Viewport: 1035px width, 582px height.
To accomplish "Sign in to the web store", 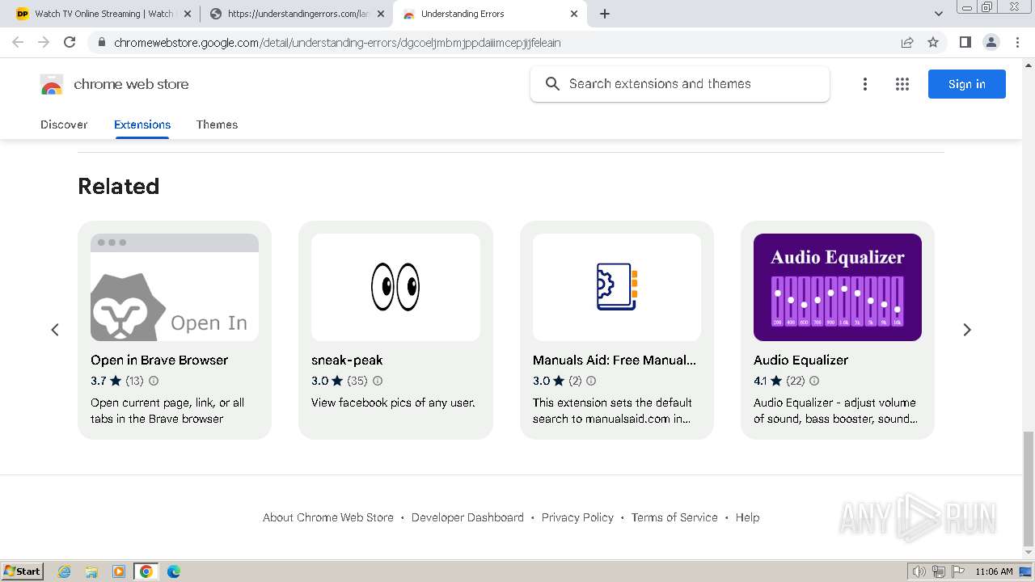I will (966, 84).
